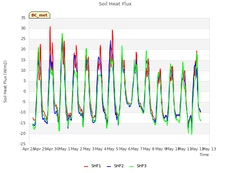Click the 10 y-axis tick label
The height and width of the screenshot is (173, 231).
tap(23, 70)
